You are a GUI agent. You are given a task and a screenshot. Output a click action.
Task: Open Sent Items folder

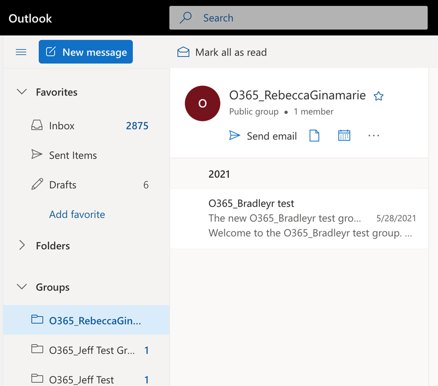[87, 155]
